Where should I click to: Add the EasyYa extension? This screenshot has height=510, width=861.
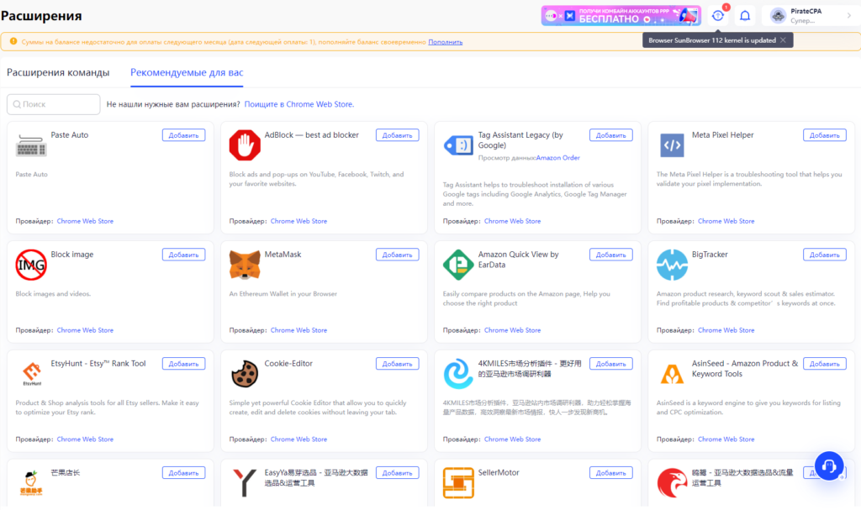pos(398,473)
